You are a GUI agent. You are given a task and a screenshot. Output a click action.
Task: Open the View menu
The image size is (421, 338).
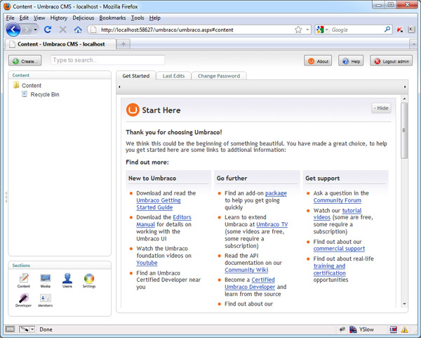pyautogui.click(x=39, y=18)
